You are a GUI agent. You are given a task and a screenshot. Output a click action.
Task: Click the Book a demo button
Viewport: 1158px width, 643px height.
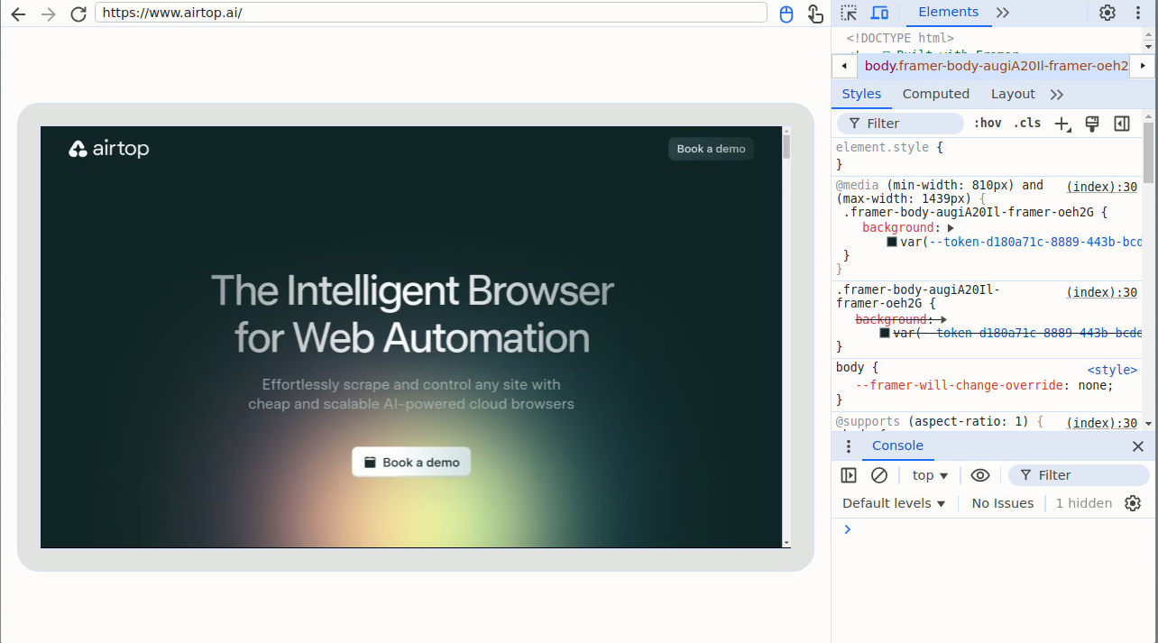[411, 462]
